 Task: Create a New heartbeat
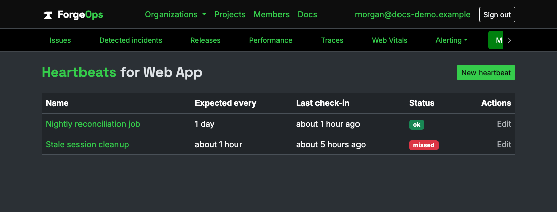point(486,73)
